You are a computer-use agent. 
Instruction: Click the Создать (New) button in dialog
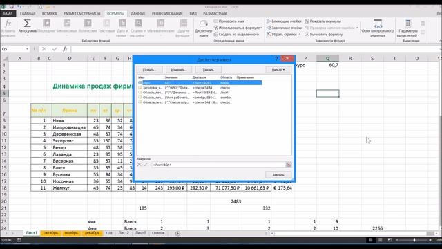[150, 70]
